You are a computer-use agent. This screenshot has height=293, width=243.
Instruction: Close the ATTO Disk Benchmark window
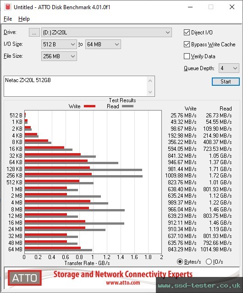[232, 7]
